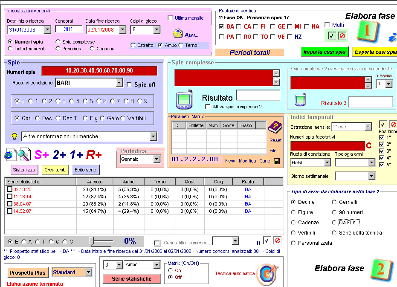Click the red C clear icon
This screenshot has height=287, width=397.
click(368, 146)
